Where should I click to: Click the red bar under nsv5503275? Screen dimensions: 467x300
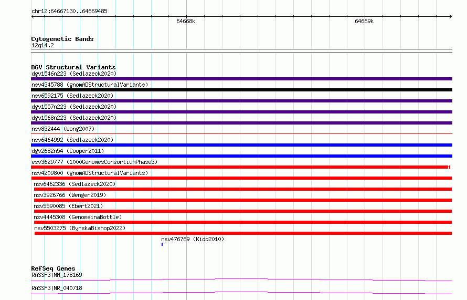pos(243,233)
